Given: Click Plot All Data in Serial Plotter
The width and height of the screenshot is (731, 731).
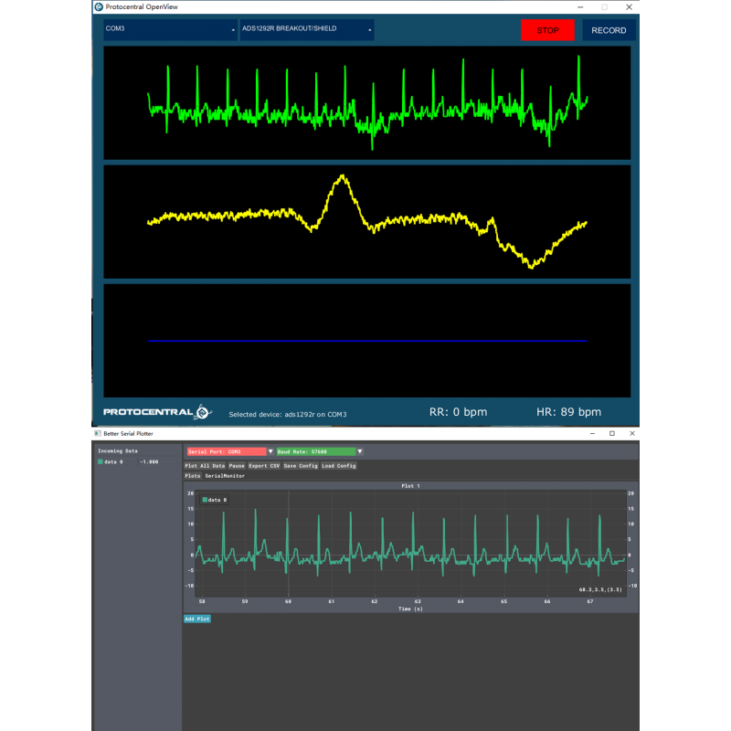Looking at the screenshot, I should (x=205, y=466).
